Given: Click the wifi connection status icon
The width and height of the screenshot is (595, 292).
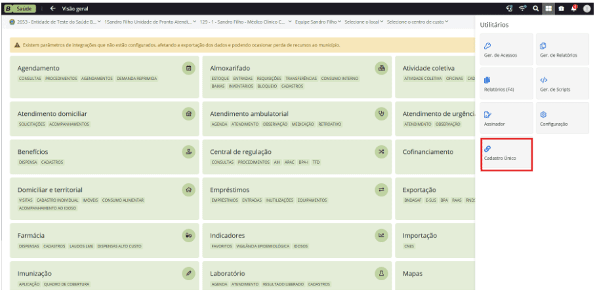Looking at the screenshot, I should pos(523,9).
